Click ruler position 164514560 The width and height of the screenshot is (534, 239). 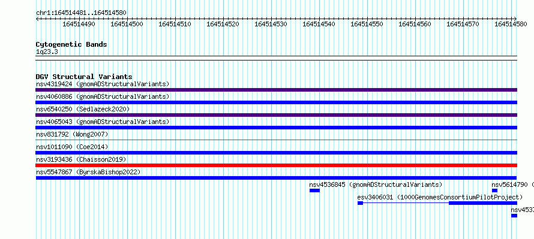415,24
